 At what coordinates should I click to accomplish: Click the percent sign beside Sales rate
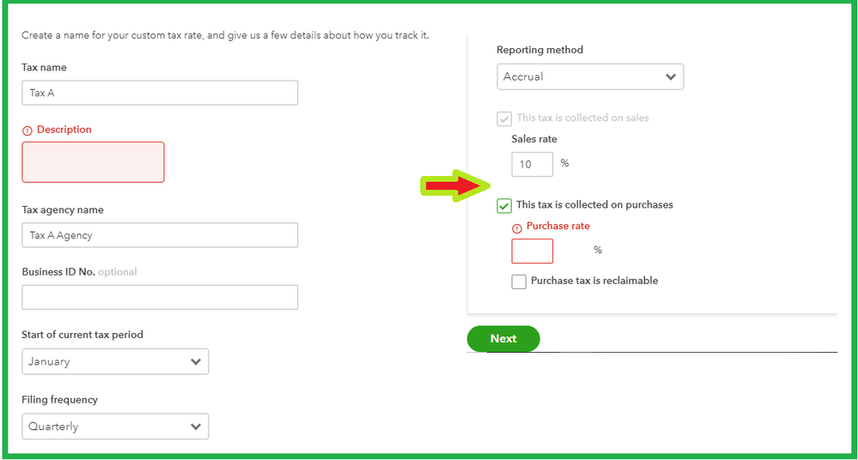(x=565, y=163)
